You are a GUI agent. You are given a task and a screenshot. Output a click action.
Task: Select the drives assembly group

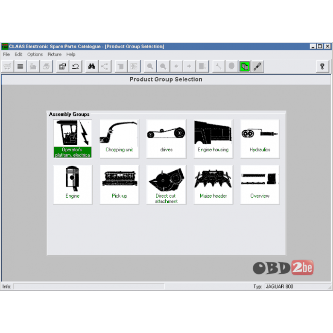[x=166, y=139]
